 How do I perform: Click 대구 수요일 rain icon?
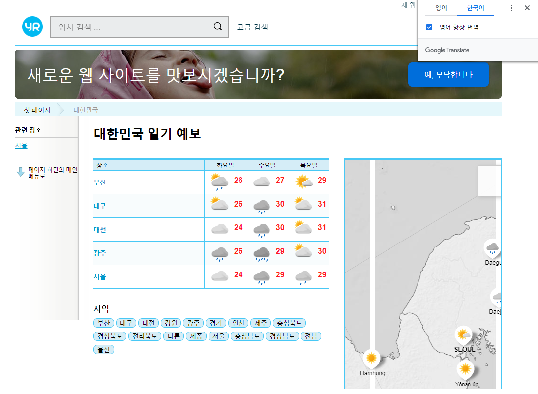262,207
